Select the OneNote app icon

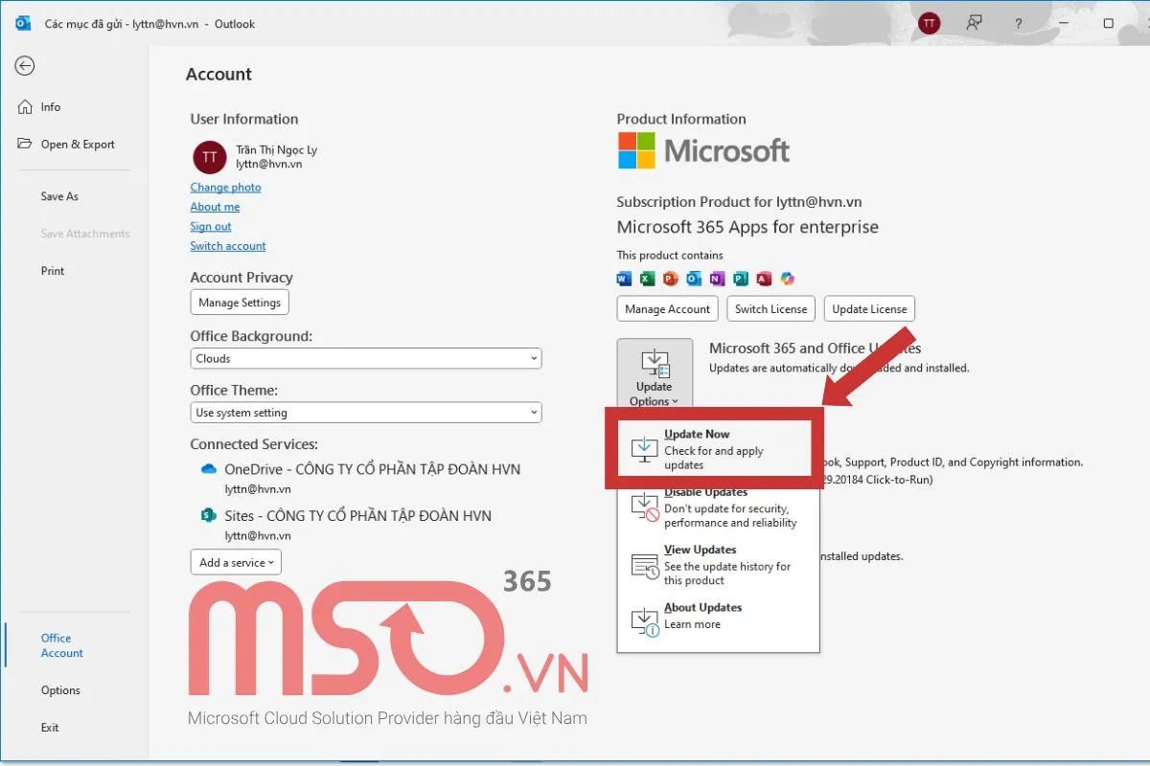(x=716, y=278)
